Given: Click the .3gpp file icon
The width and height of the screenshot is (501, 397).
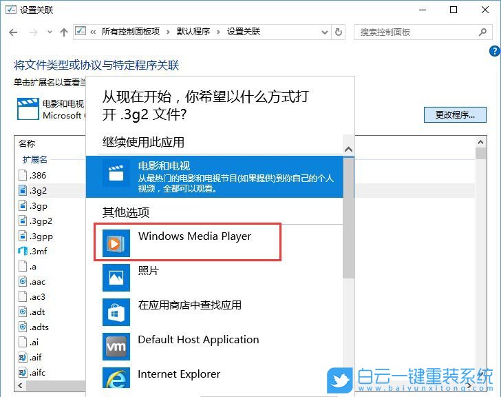Looking at the screenshot, I should [x=22, y=236].
